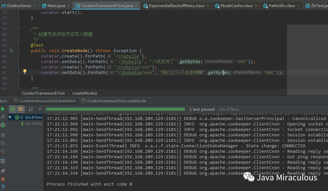Close the NodeCache.class tab
The width and height of the screenshot is (328, 191).
click(256, 5)
